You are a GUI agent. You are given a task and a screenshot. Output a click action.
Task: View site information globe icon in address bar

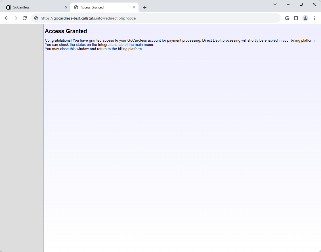tap(36, 18)
